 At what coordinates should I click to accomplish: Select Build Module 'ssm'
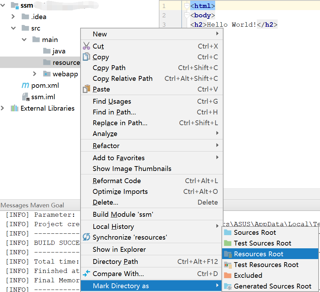click(x=152, y=214)
